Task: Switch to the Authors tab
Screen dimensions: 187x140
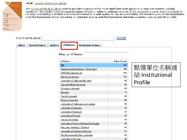Action: click(x=54, y=45)
